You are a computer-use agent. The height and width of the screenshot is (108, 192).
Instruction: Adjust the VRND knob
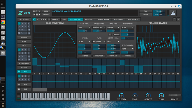pos(135,95)
